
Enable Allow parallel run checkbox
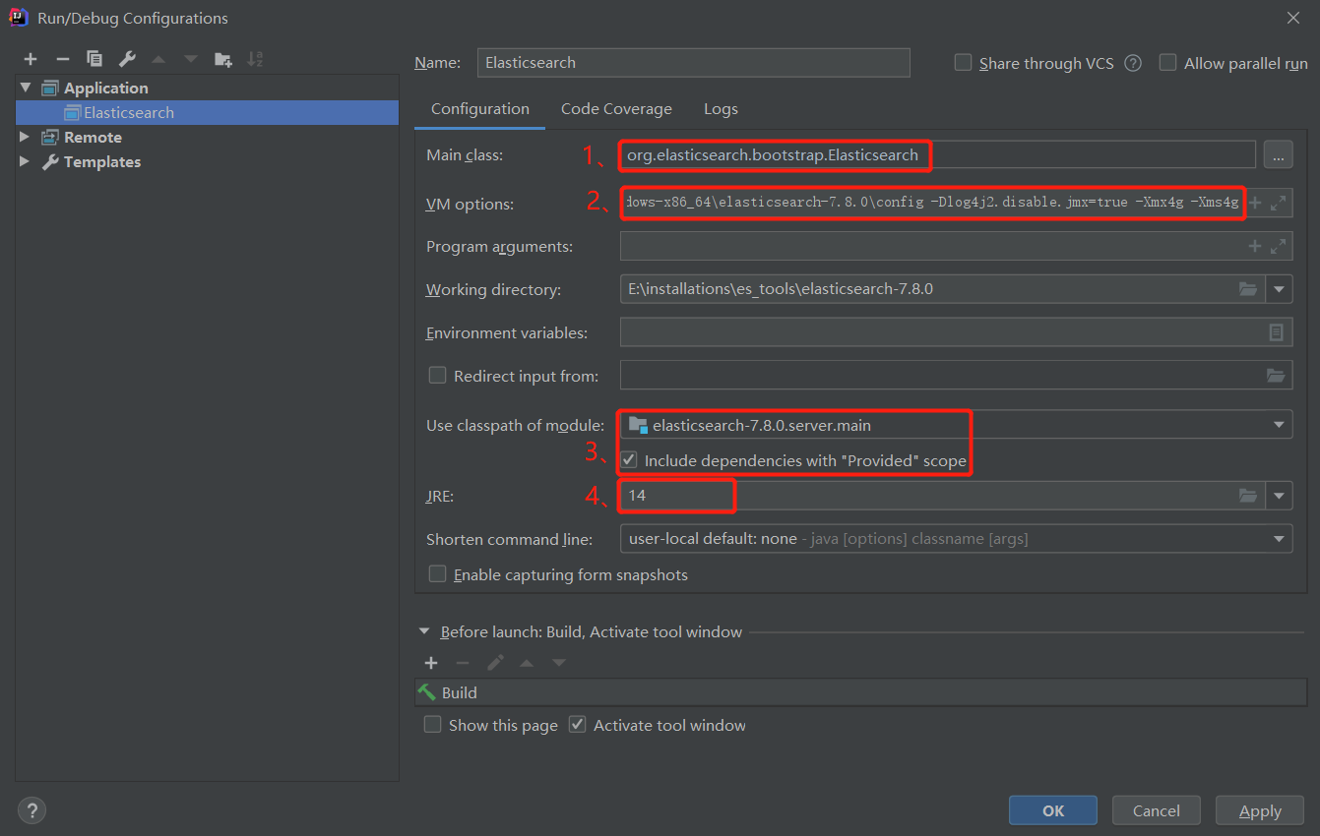coord(1167,62)
